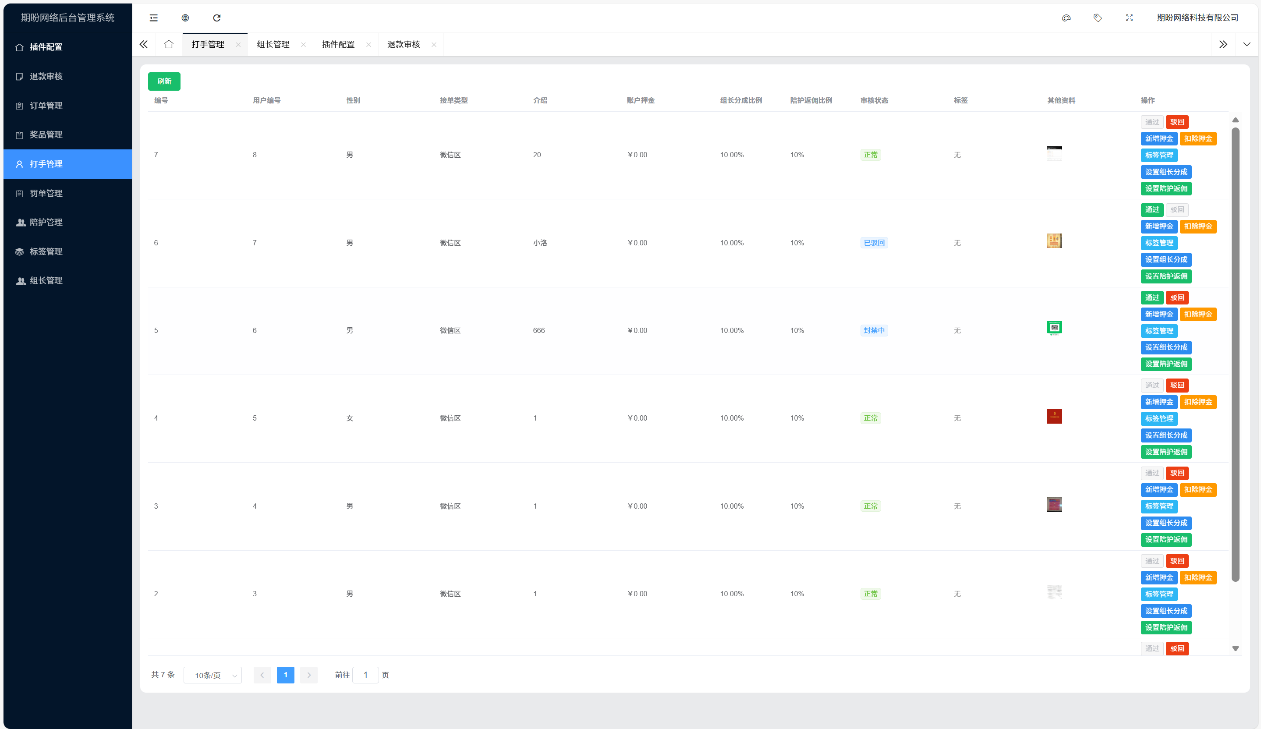Screen dimensions: 1261x729
Task: Close the 退款审核 tab
Action: 434,45
